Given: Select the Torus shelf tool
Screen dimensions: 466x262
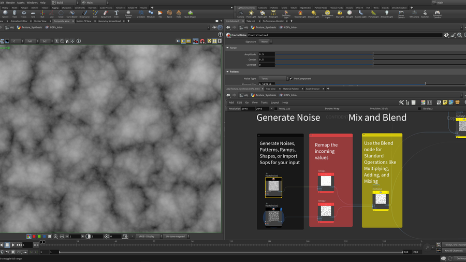Looking at the screenshot, I should tap(24, 14).
